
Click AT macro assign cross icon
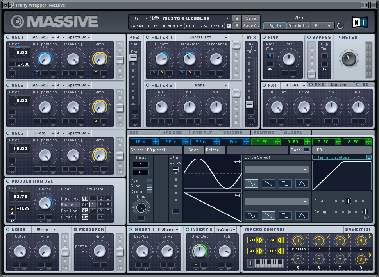pyautogui.click(x=259, y=251)
